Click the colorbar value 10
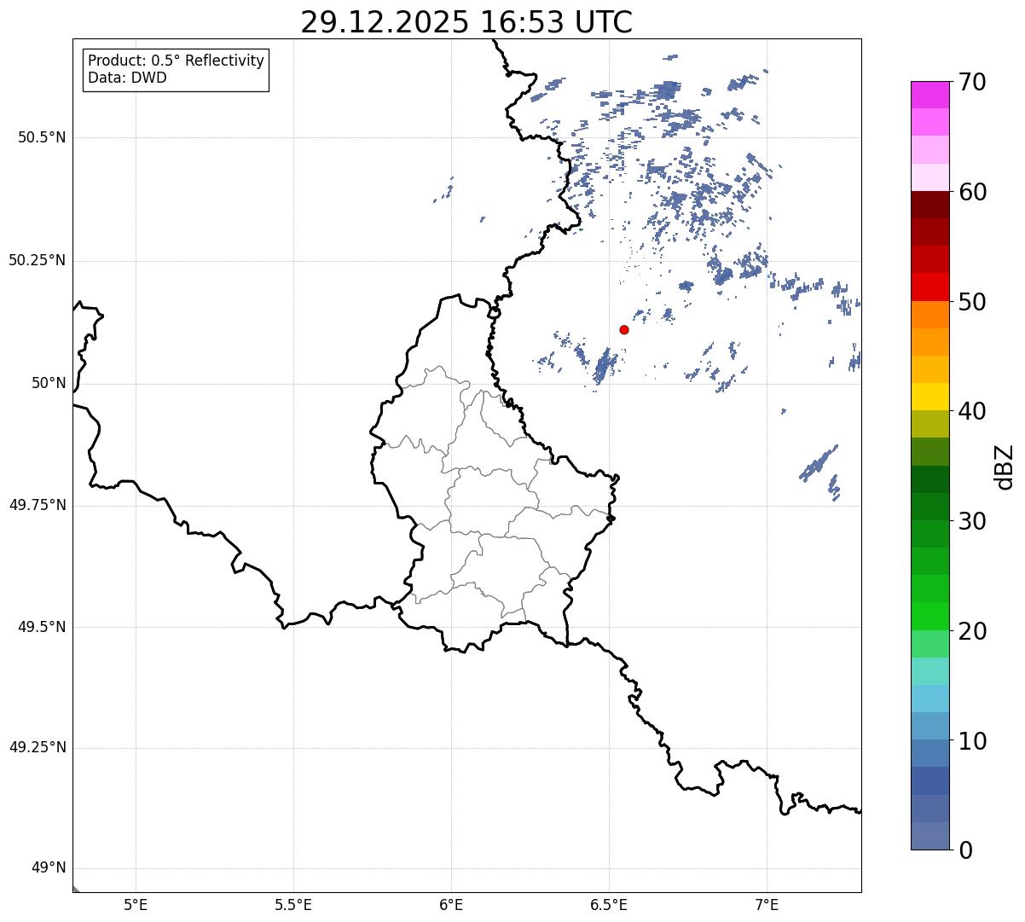This screenshot has height=922, width=1025. click(972, 741)
